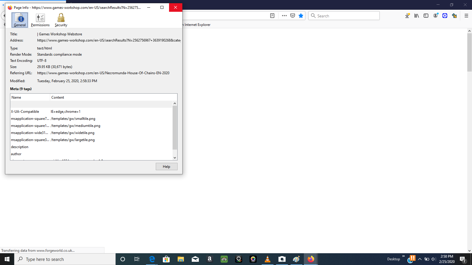This screenshot has height=265, width=472.
Task: Open the Amazon app on the taskbar
Action: pyautogui.click(x=210, y=259)
